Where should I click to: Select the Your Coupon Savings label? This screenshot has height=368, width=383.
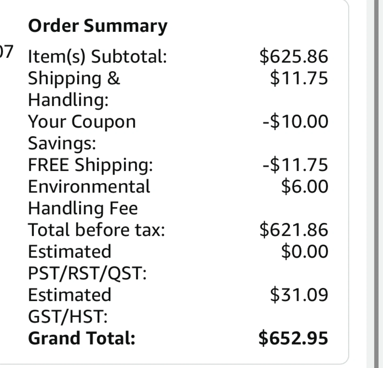82,132
